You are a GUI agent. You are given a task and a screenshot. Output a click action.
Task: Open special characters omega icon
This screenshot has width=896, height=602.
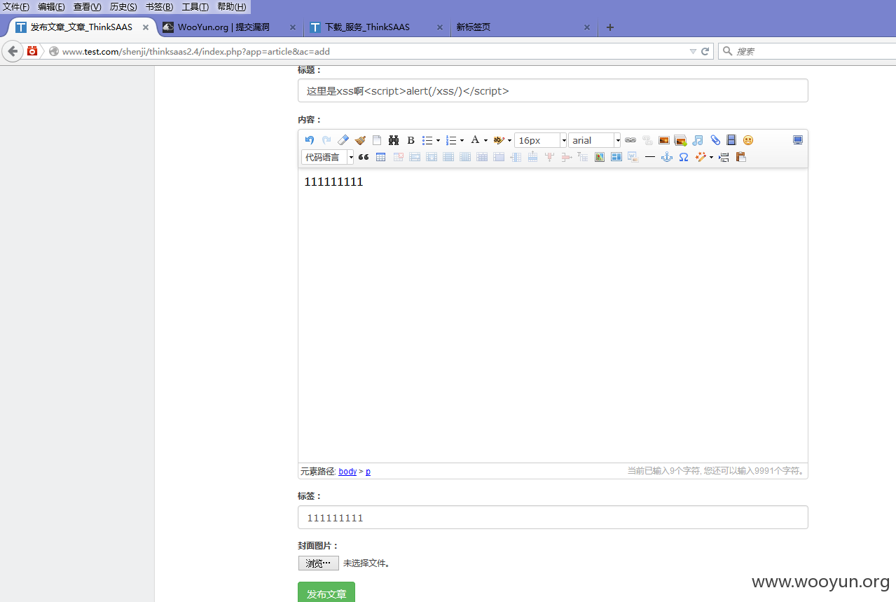pos(684,157)
